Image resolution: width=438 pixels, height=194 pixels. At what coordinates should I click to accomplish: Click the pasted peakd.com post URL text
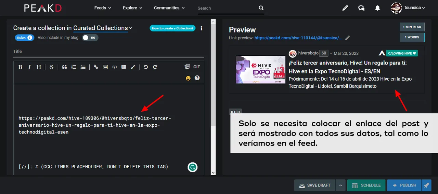(95, 125)
